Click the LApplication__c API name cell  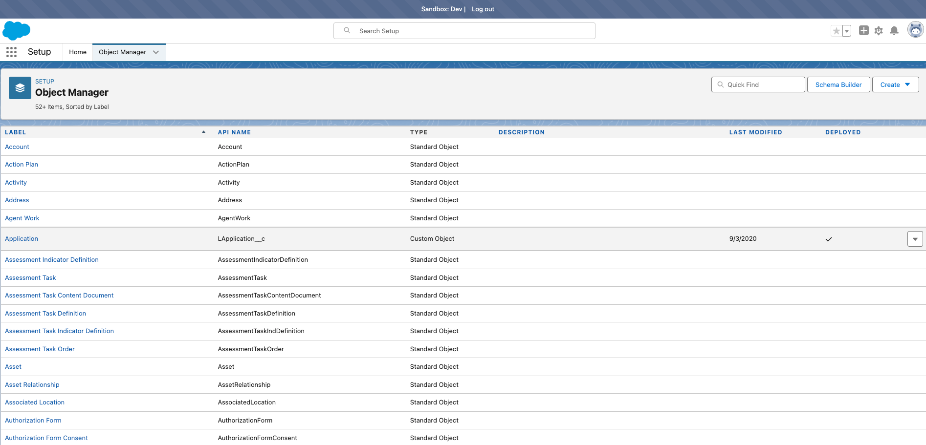click(x=242, y=239)
